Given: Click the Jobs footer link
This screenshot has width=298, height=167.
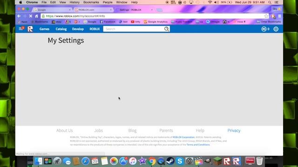Looking at the screenshot, I should 98,130.
